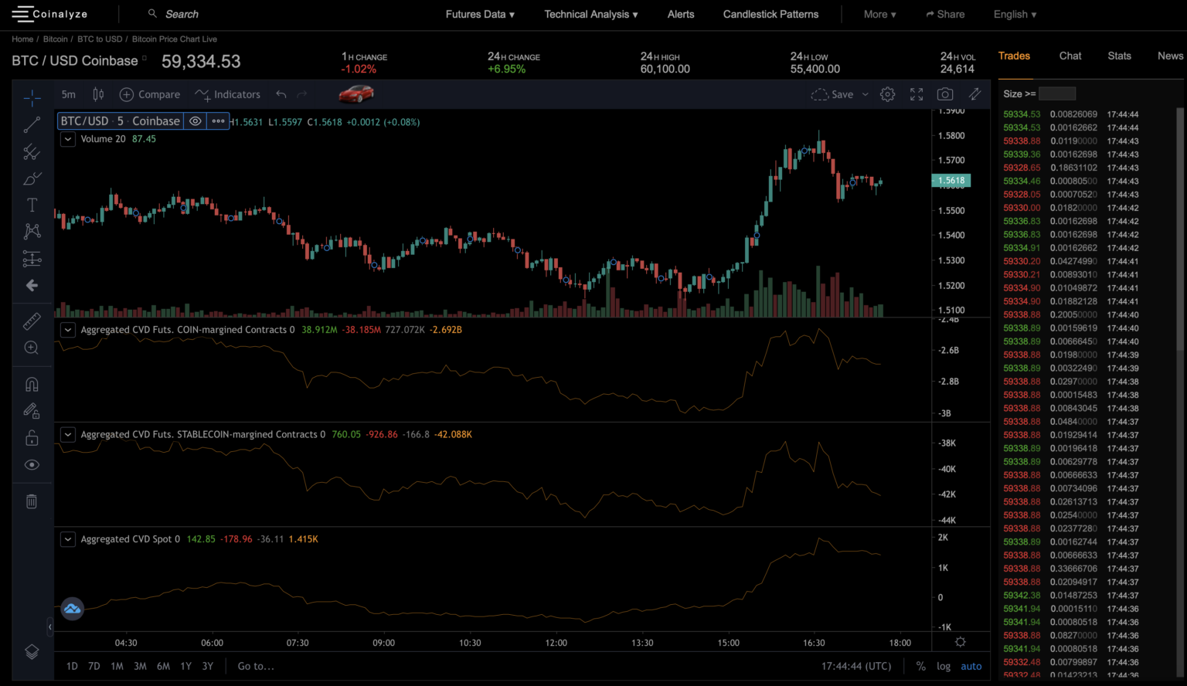Click the red car image in toolbar
Viewport: 1187px width, 686px height.
coord(356,94)
